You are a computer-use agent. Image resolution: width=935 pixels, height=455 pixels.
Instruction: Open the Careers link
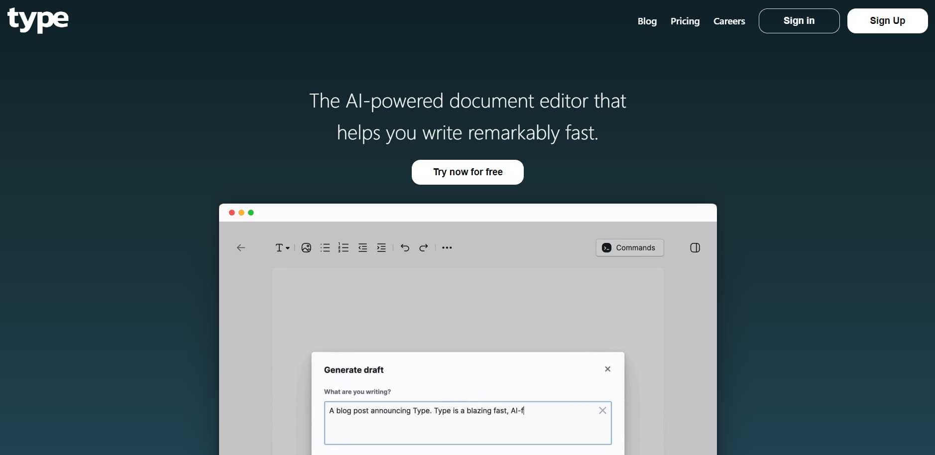[x=729, y=21]
